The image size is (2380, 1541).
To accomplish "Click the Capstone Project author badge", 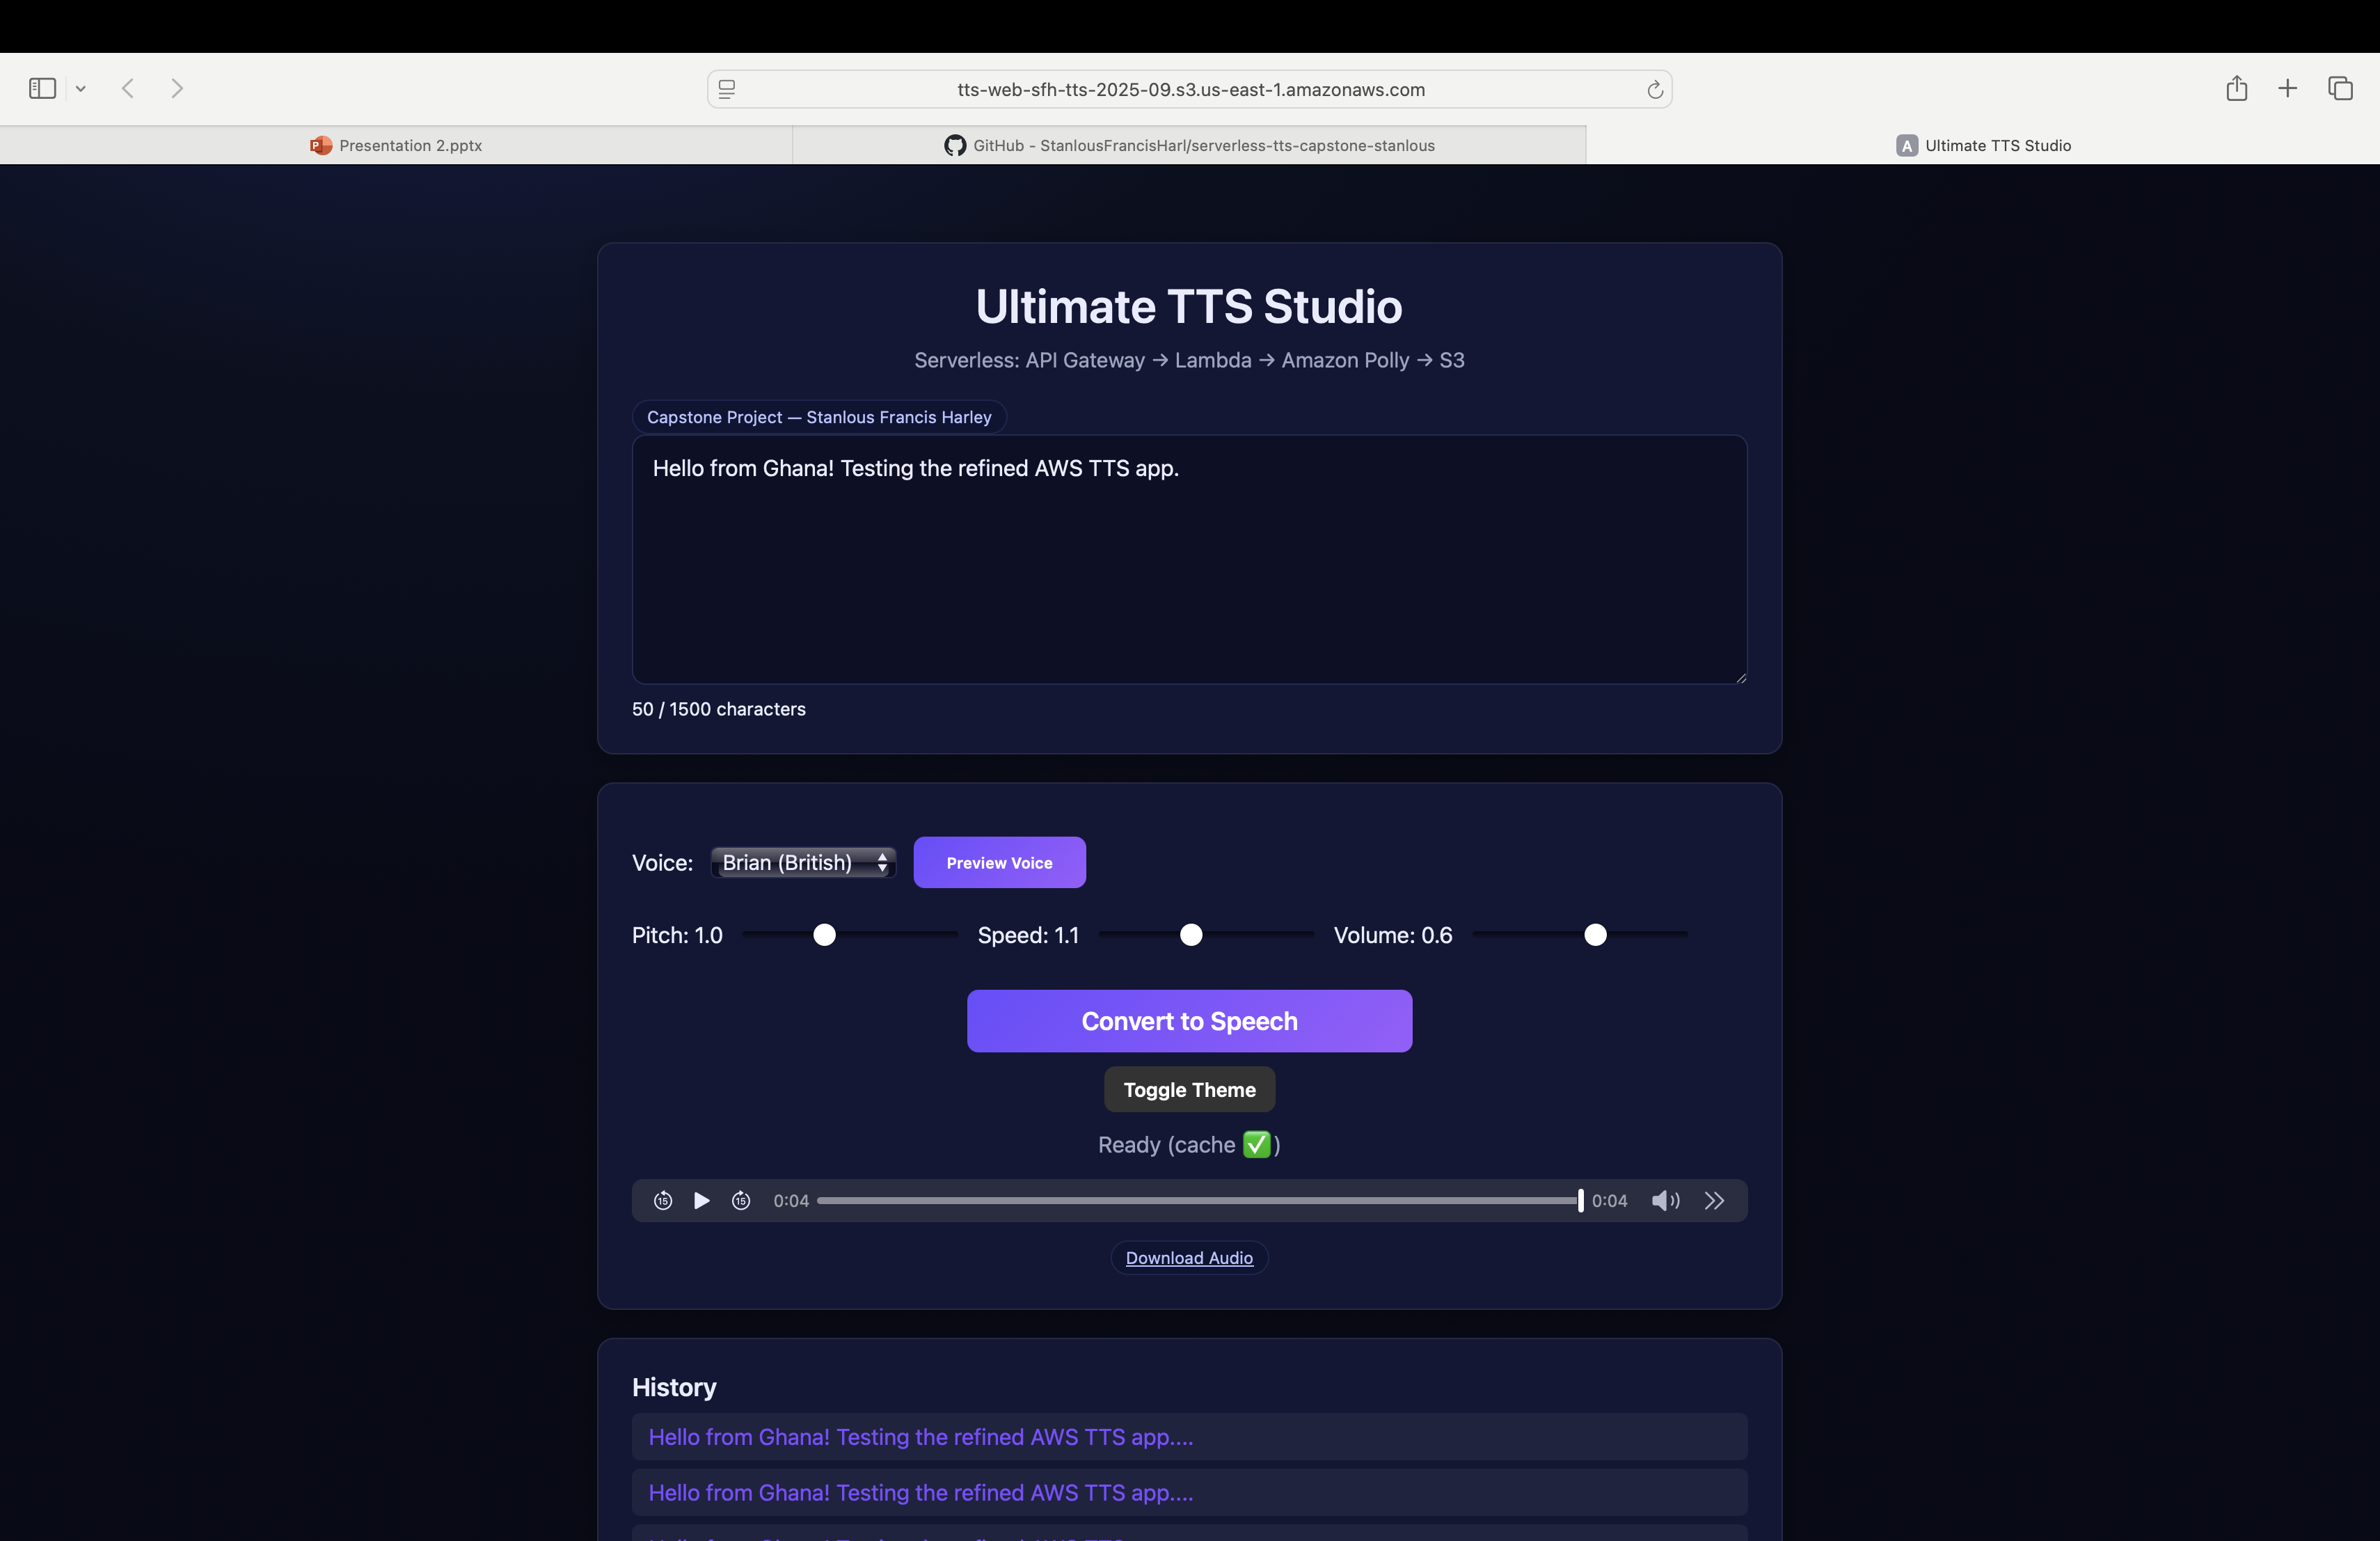I will 819,417.
